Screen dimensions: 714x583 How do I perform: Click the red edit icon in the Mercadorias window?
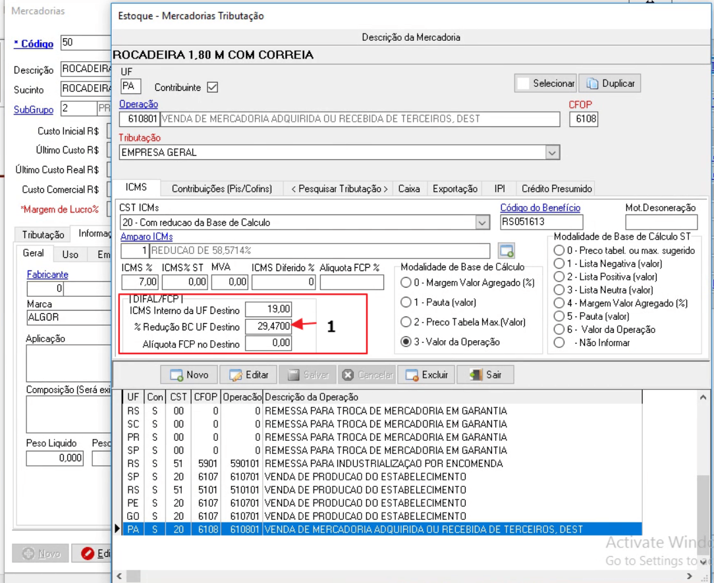coord(88,553)
